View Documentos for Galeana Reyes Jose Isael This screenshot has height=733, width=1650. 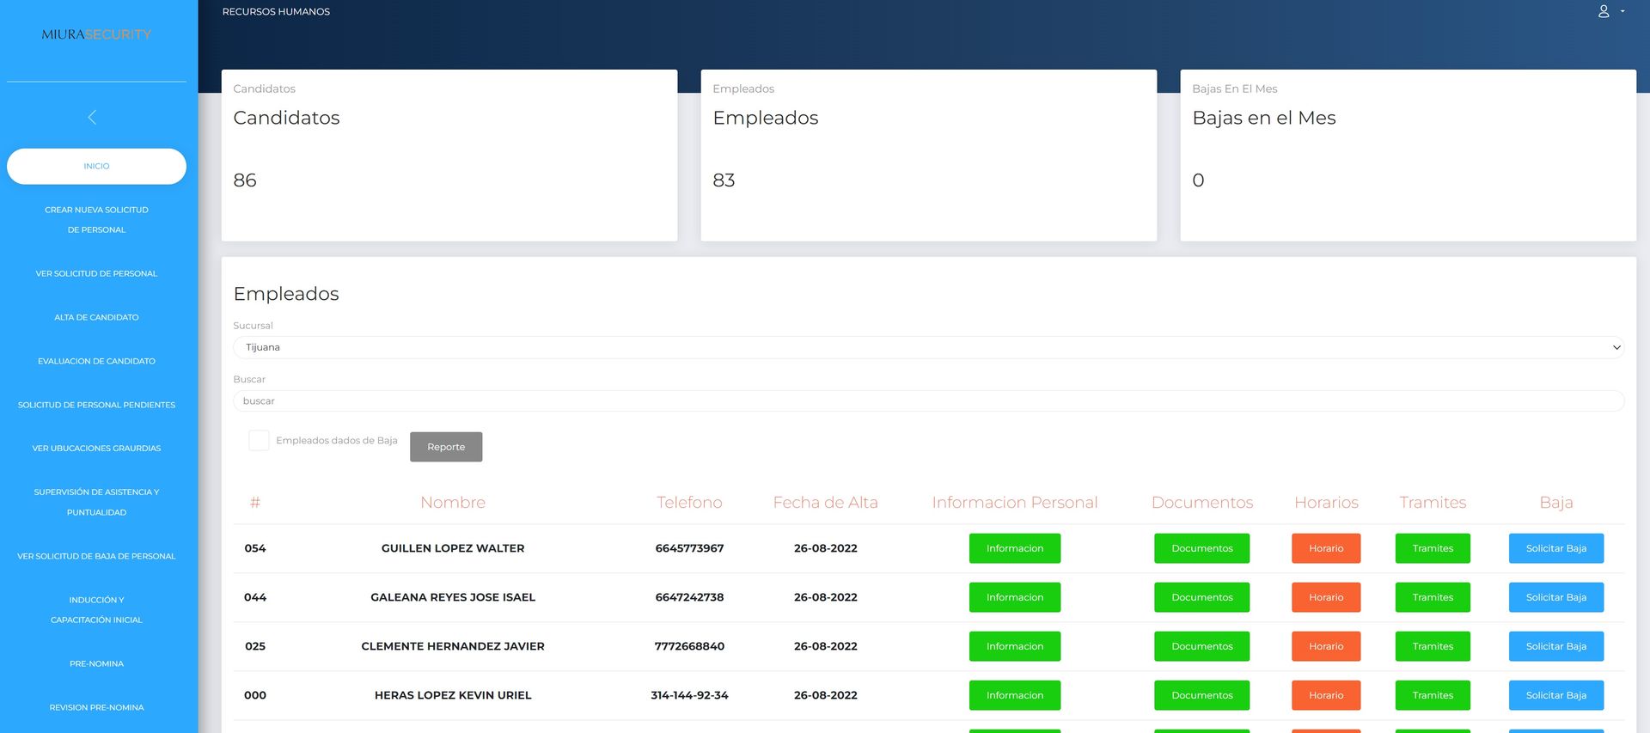click(x=1201, y=597)
